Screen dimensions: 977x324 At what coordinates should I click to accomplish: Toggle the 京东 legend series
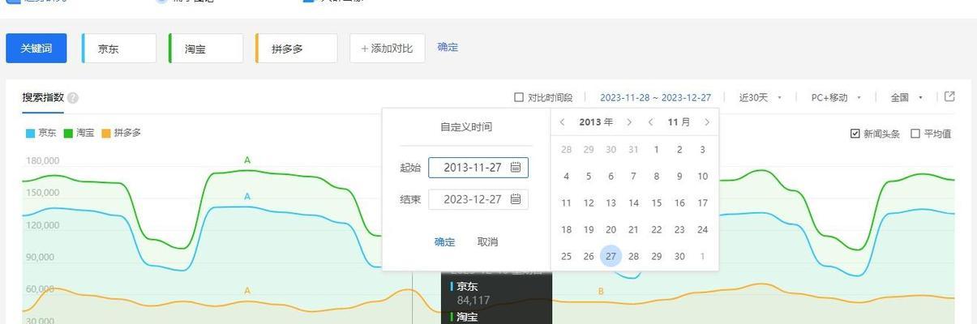[41, 133]
